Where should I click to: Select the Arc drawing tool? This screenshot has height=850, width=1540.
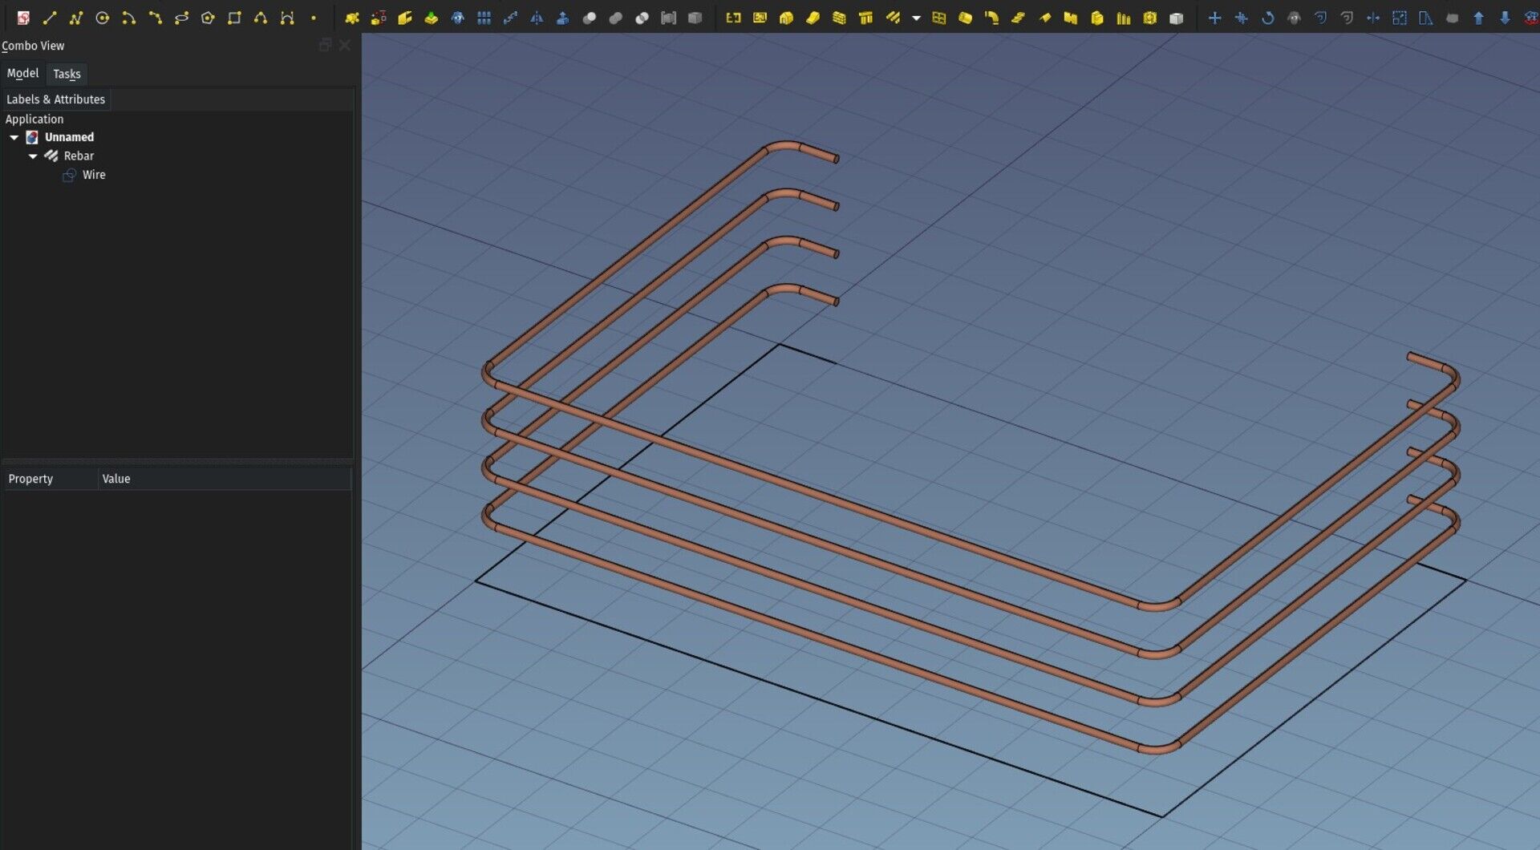pyautogui.click(x=128, y=18)
